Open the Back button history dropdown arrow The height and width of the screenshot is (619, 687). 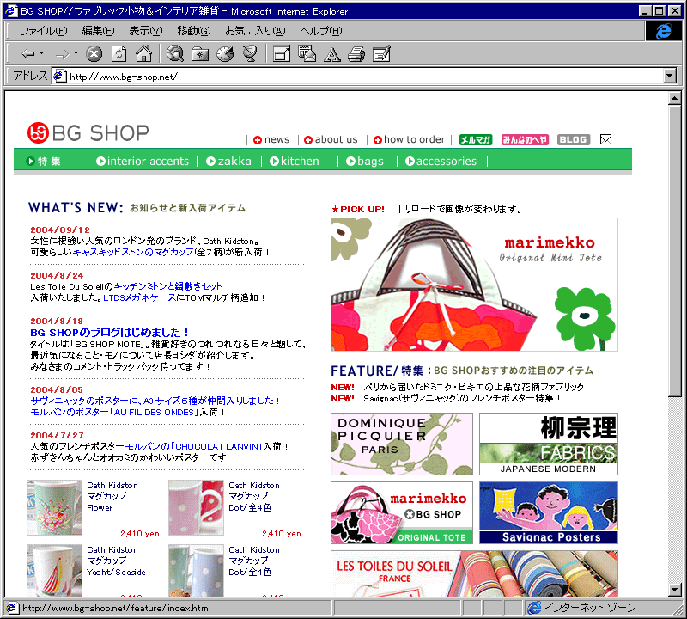pos(41,53)
